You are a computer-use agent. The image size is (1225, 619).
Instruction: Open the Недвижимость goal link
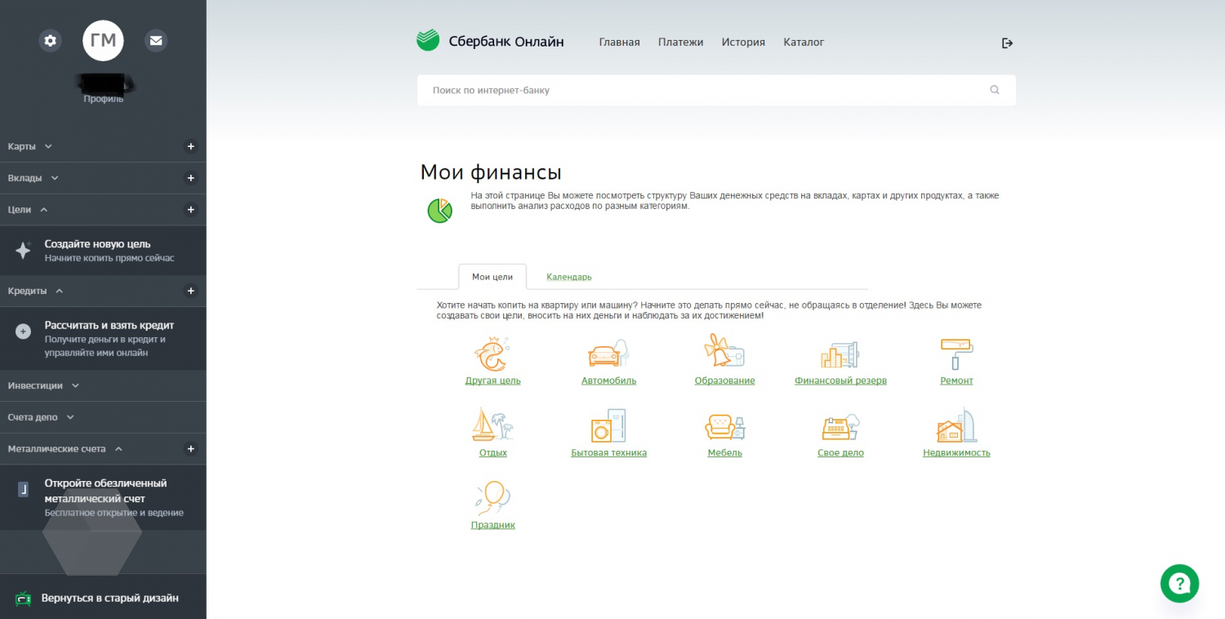click(955, 452)
